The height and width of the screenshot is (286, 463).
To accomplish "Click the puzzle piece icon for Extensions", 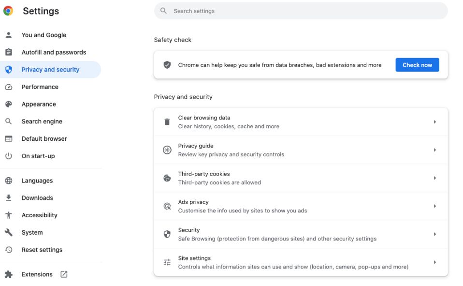I will click(9, 274).
